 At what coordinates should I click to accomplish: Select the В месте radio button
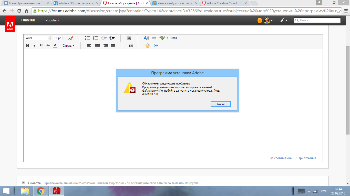tap(23, 182)
